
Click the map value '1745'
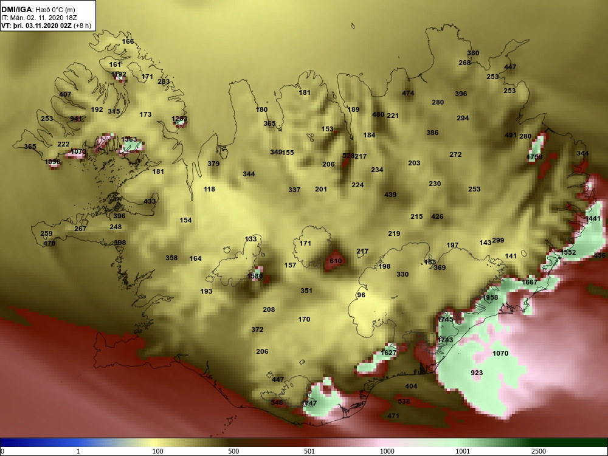tap(445, 320)
